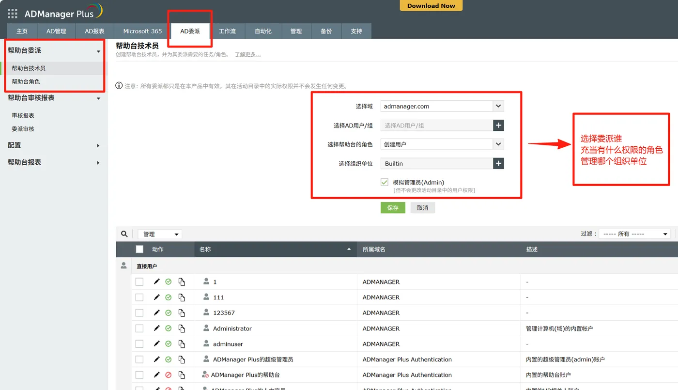Screen dimensions: 678x390
Task: Toggle the 模拟管理员(Admin) checkbox
Action: [x=385, y=182]
